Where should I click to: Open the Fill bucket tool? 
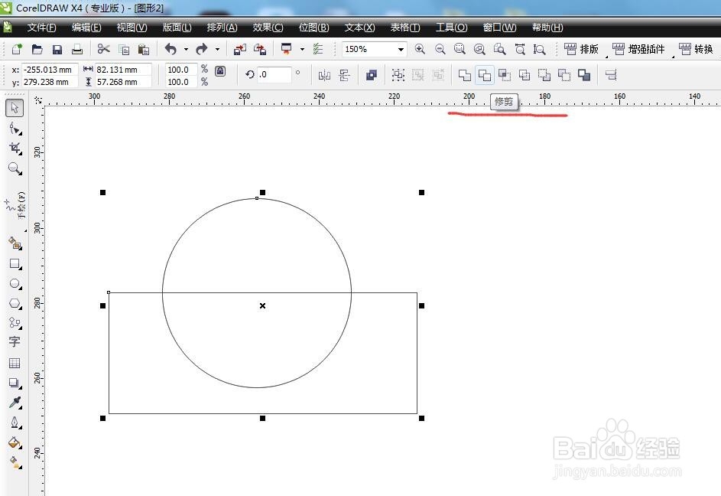click(x=15, y=442)
